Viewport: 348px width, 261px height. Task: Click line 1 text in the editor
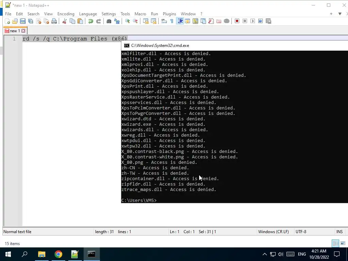(x=75, y=39)
